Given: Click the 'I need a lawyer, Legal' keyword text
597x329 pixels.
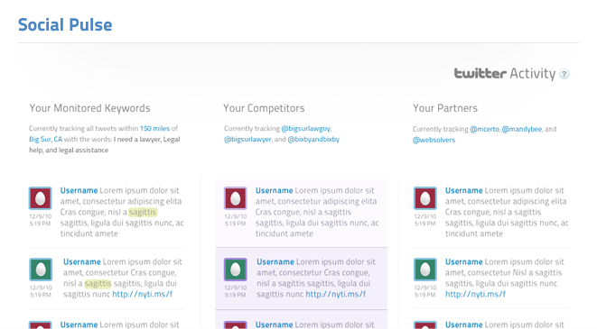Looking at the screenshot, I should 146,139.
